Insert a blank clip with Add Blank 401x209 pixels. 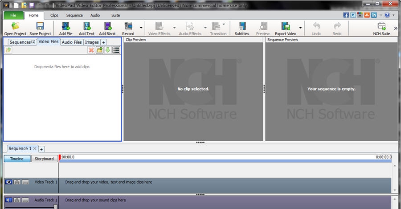click(x=107, y=29)
